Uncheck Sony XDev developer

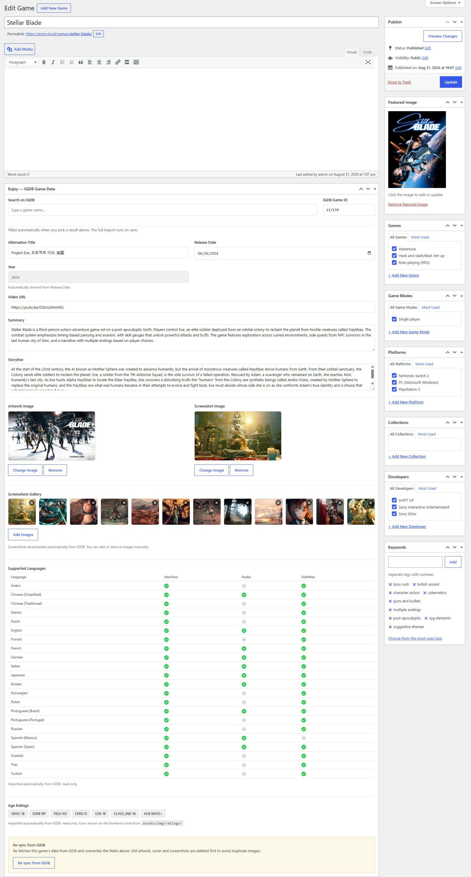[394, 514]
